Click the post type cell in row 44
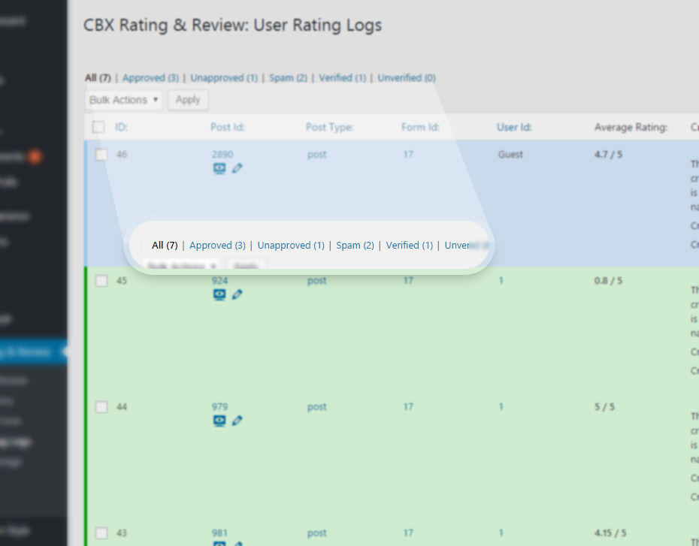The height and width of the screenshot is (546, 699). coord(317,406)
